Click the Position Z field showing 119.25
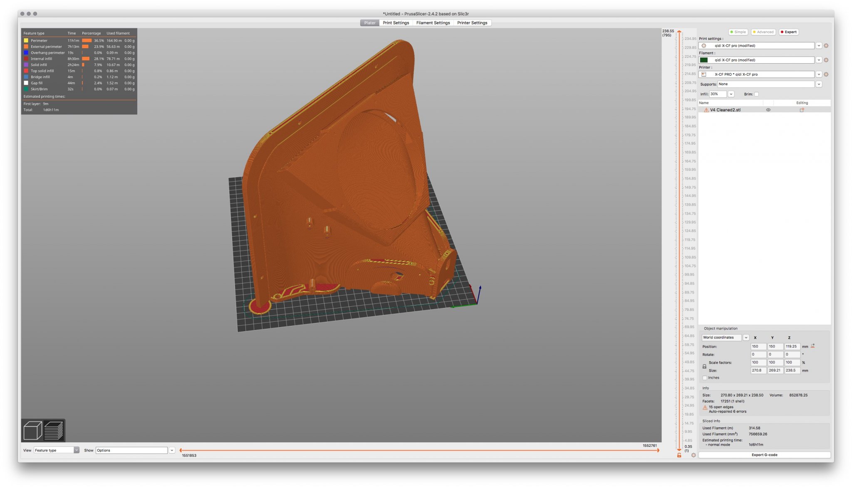 coord(792,346)
